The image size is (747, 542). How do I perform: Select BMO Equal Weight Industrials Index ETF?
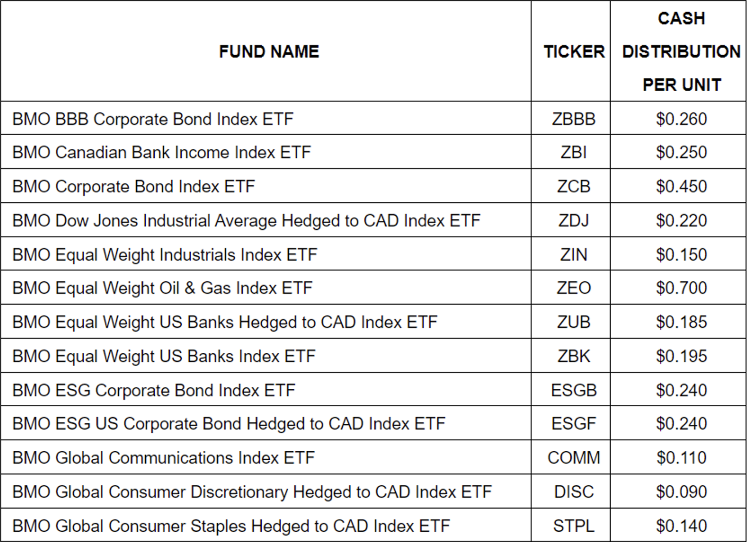pos(165,255)
